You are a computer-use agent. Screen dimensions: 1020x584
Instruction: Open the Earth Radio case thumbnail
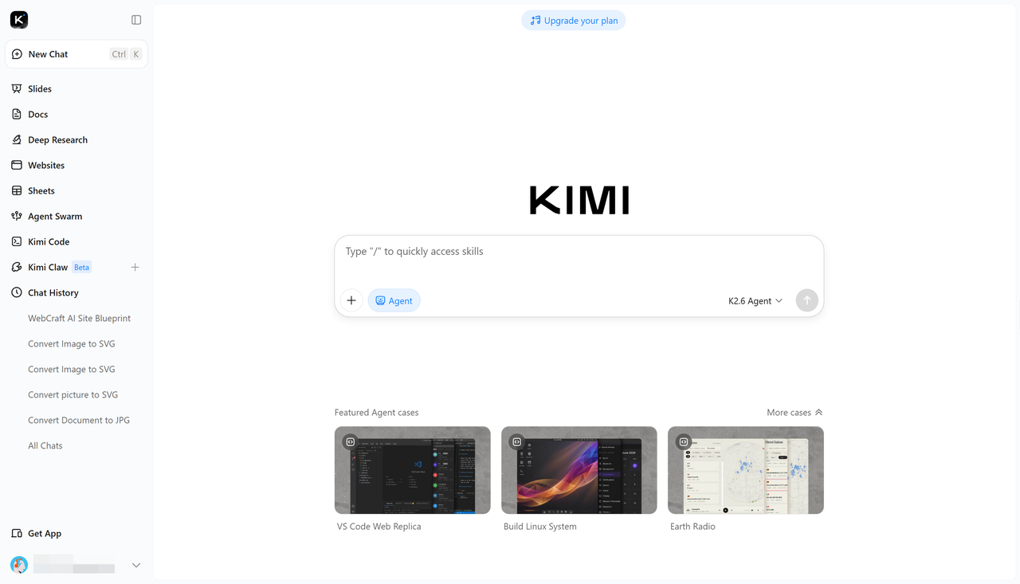[x=746, y=470]
